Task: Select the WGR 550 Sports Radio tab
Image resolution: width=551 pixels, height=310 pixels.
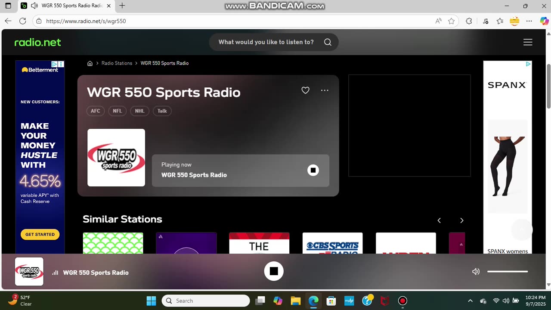Action: pyautogui.click(x=66, y=6)
